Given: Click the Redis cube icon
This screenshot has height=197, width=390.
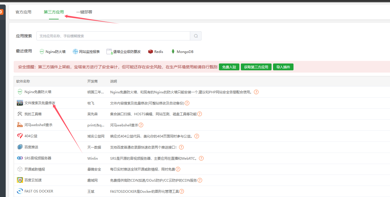Looking at the screenshot, I should coord(151,52).
